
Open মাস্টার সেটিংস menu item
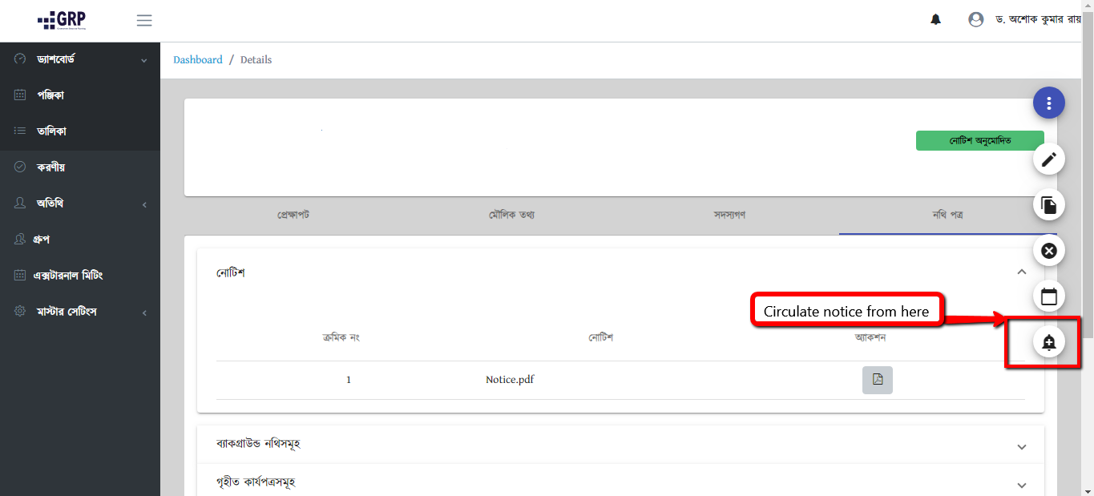pos(80,312)
